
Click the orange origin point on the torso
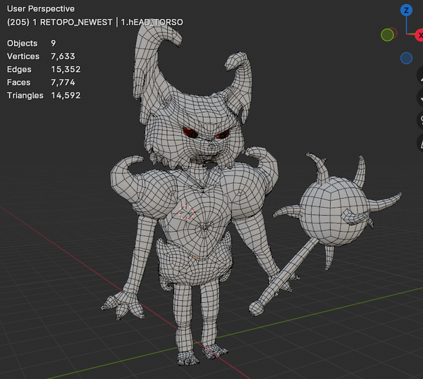pyautogui.click(x=196, y=258)
